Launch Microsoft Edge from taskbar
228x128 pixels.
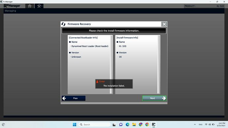pos(127,124)
